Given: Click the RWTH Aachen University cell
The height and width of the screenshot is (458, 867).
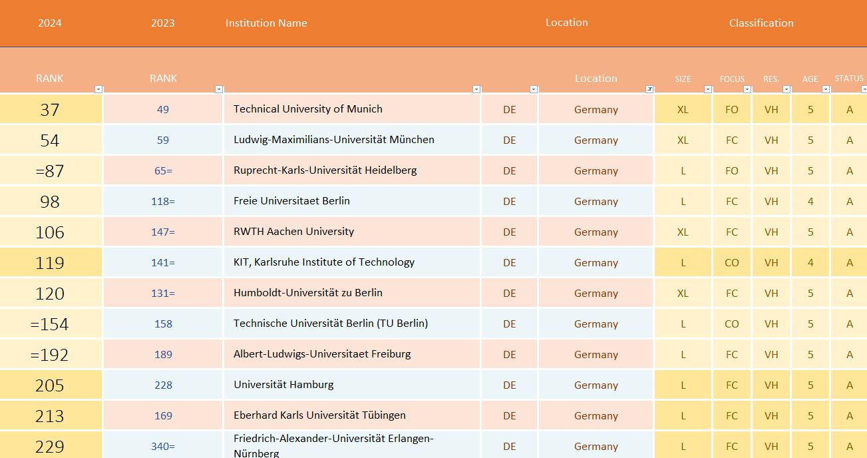Looking at the screenshot, I should tap(293, 232).
